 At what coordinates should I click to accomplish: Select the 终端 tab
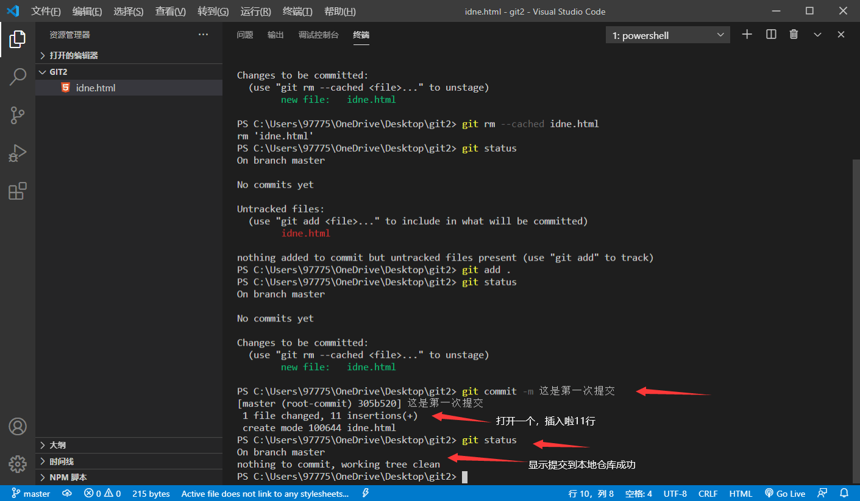[x=361, y=35]
